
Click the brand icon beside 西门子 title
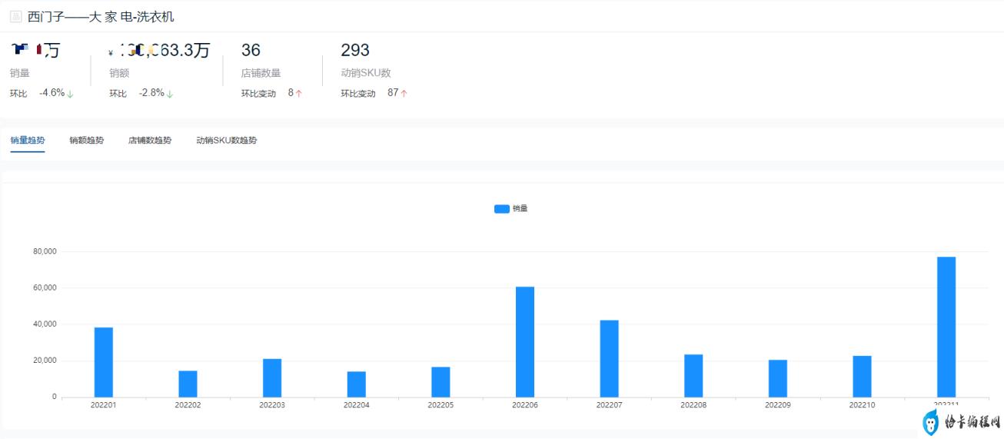(15, 17)
